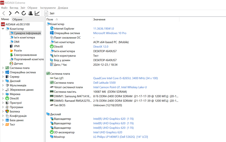Click the Електроживлення battery icon
This screenshot has height=142, width=226.
click(x=11, y=55)
